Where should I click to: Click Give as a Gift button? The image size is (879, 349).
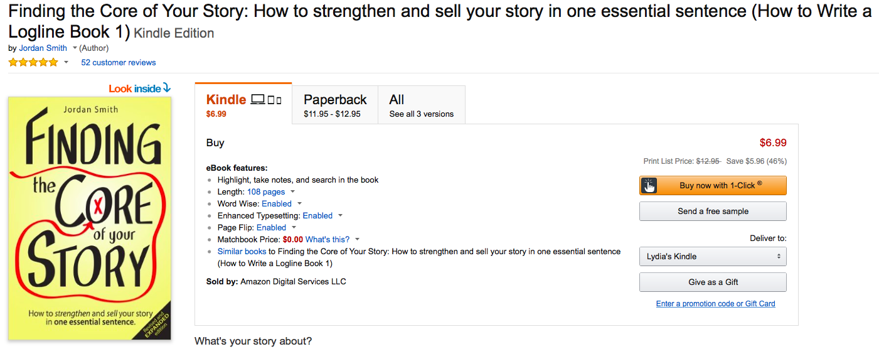click(713, 282)
